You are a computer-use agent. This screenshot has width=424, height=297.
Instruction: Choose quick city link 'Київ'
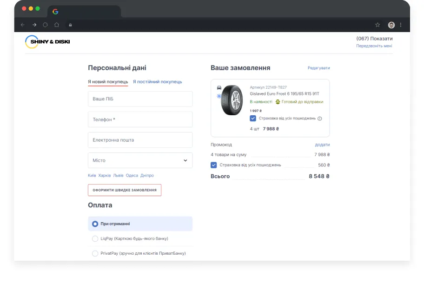point(92,175)
